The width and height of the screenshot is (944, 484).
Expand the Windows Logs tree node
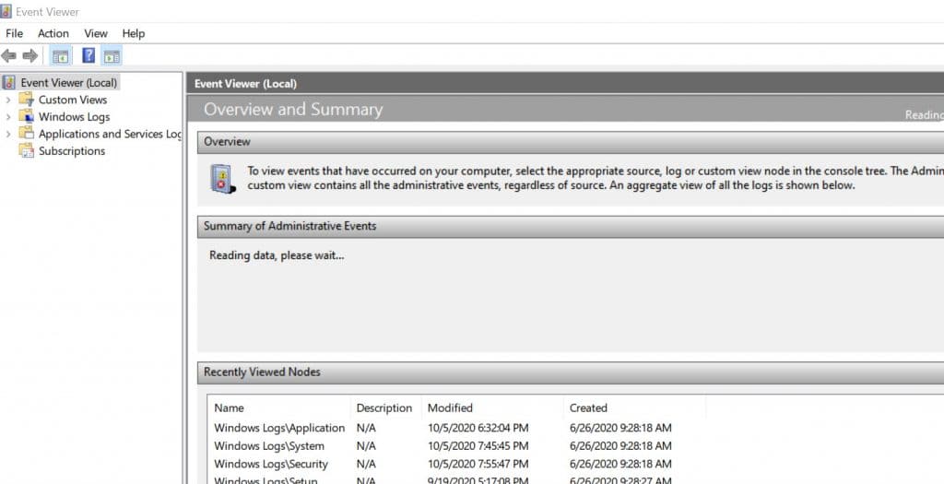pos(8,117)
